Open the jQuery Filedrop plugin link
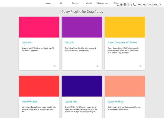Screen dimensions: 164x118 coord(116,102)
